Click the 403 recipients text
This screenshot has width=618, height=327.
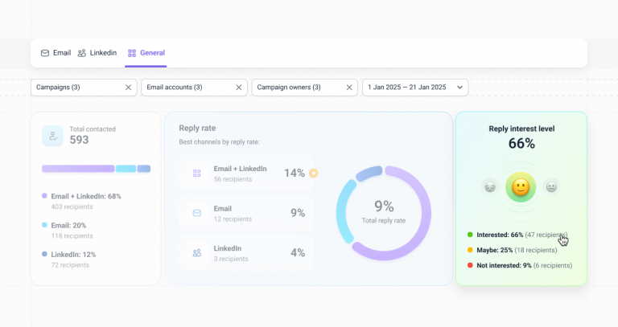click(72, 206)
